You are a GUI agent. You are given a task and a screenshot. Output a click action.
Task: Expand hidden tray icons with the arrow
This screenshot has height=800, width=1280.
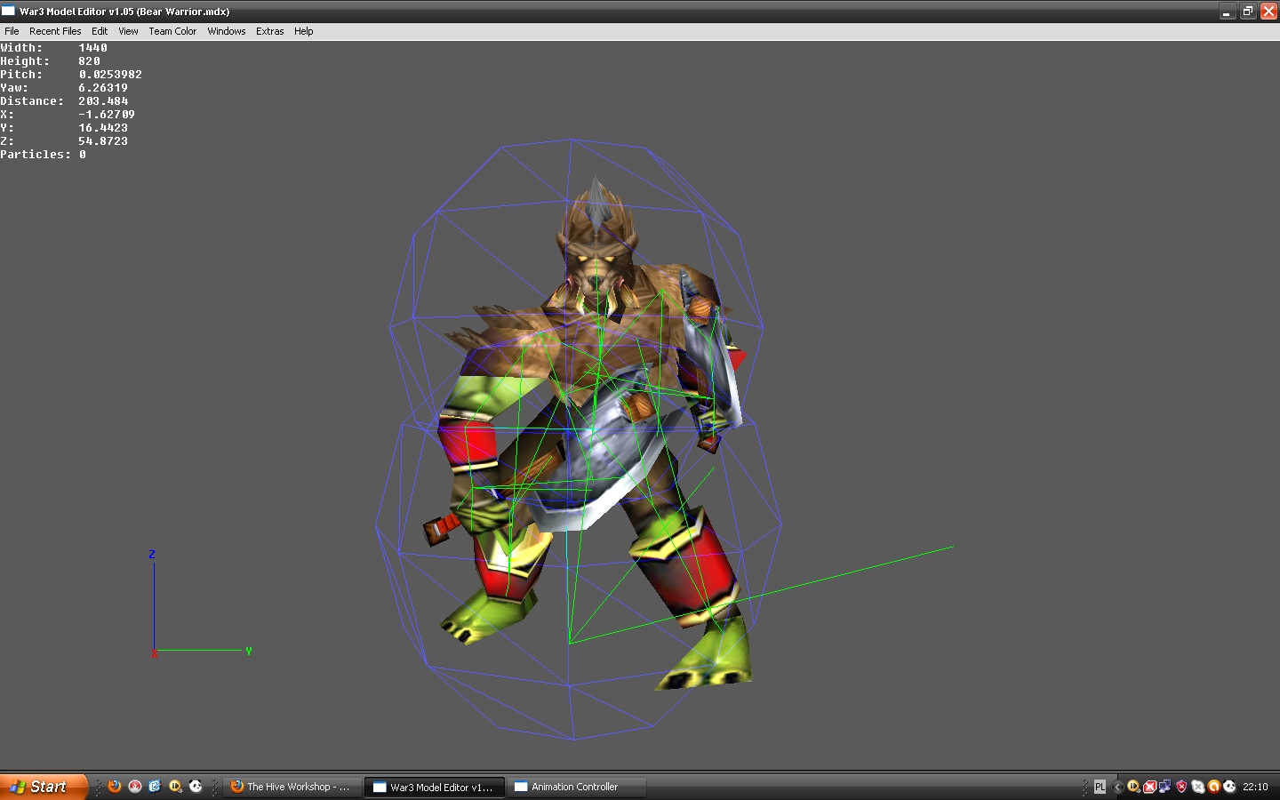(1117, 787)
